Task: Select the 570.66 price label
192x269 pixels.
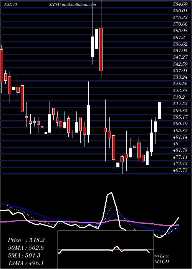Action: [180, 24]
